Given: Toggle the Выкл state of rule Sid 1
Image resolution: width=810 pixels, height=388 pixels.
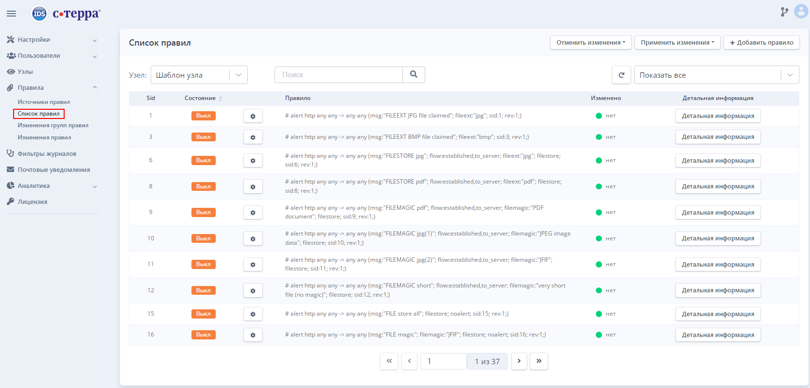Looking at the screenshot, I should coord(203,116).
